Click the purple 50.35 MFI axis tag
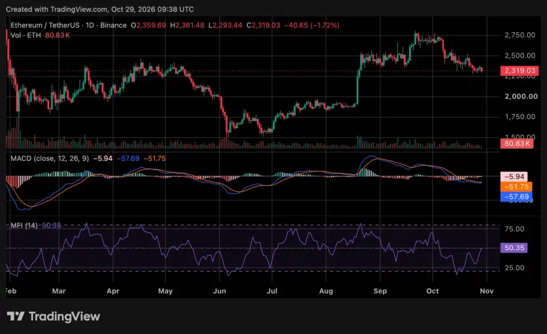 514,248
